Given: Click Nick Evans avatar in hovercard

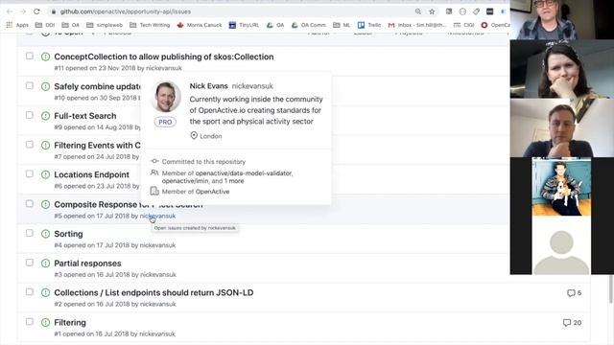Looking at the screenshot, I should click(165, 97).
